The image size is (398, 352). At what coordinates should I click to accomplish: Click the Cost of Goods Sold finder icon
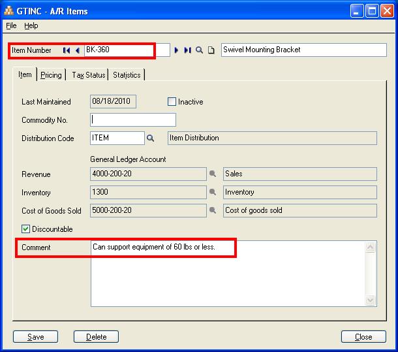point(213,210)
